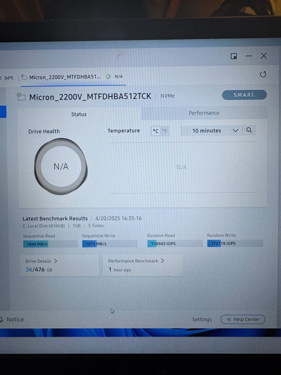Click the Sequential Read 1846 MB/s bar
281x375 pixels.
(x=50, y=244)
